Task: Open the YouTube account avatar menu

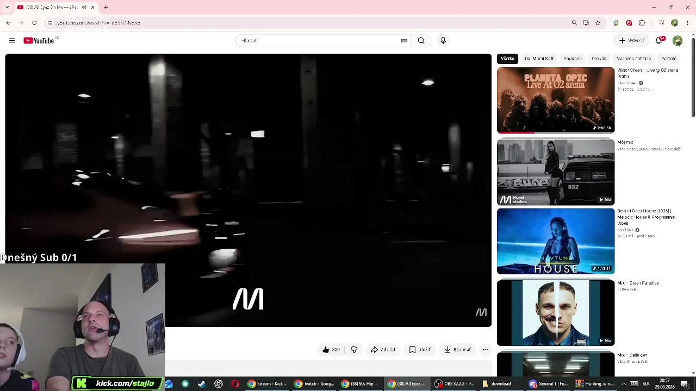Action: point(677,41)
